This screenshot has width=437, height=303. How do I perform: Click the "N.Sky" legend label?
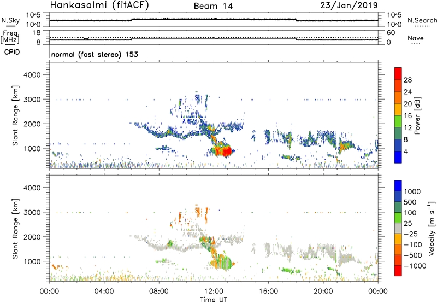coord(10,20)
